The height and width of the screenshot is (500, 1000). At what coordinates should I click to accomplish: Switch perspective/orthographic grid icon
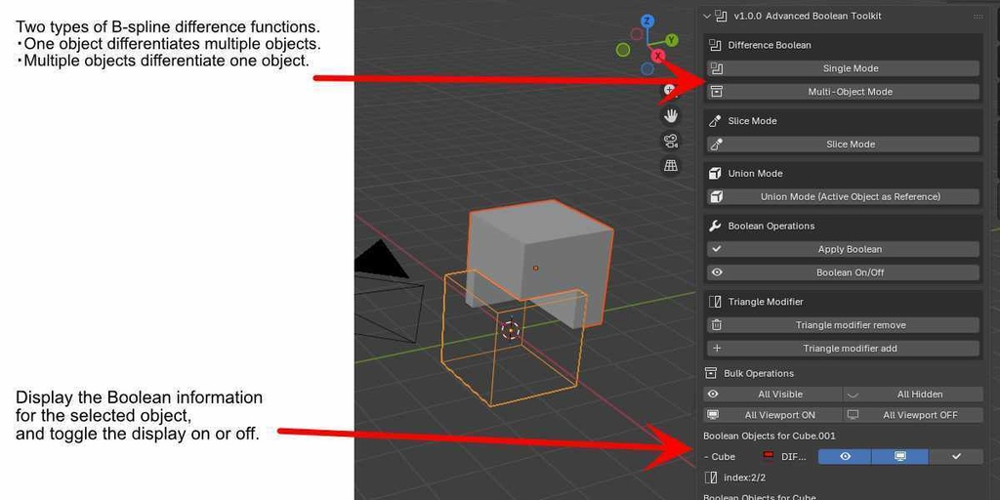click(x=670, y=166)
